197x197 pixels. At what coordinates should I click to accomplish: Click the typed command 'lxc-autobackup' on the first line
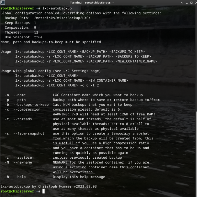pos(57,8)
